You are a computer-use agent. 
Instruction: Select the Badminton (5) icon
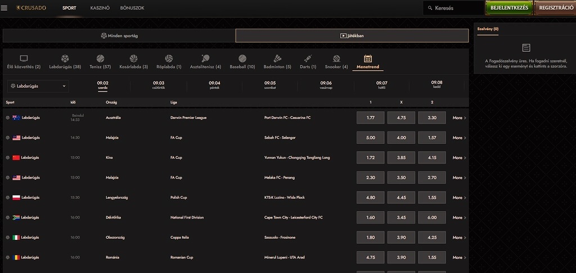click(277, 58)
